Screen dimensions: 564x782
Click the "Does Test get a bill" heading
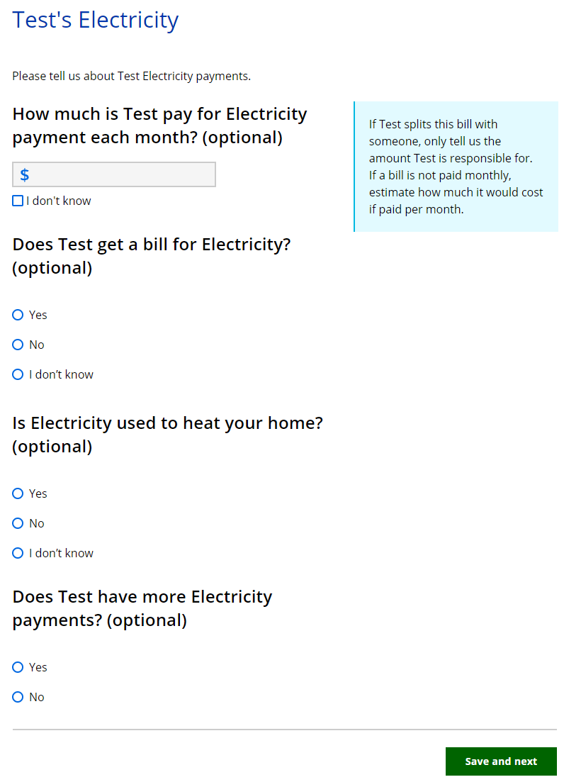pyautogui.click(x=152, y=256)
